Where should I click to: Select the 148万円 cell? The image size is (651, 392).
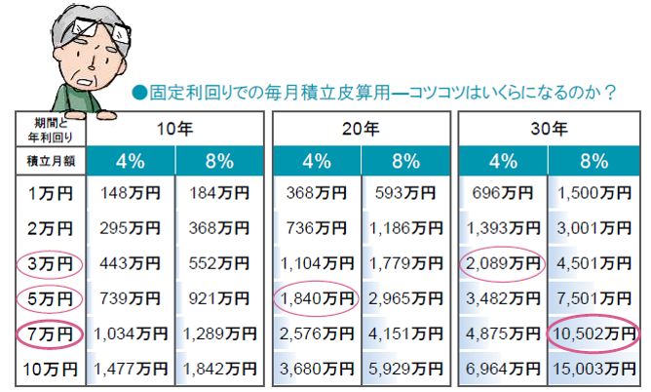tap(131, 193)
